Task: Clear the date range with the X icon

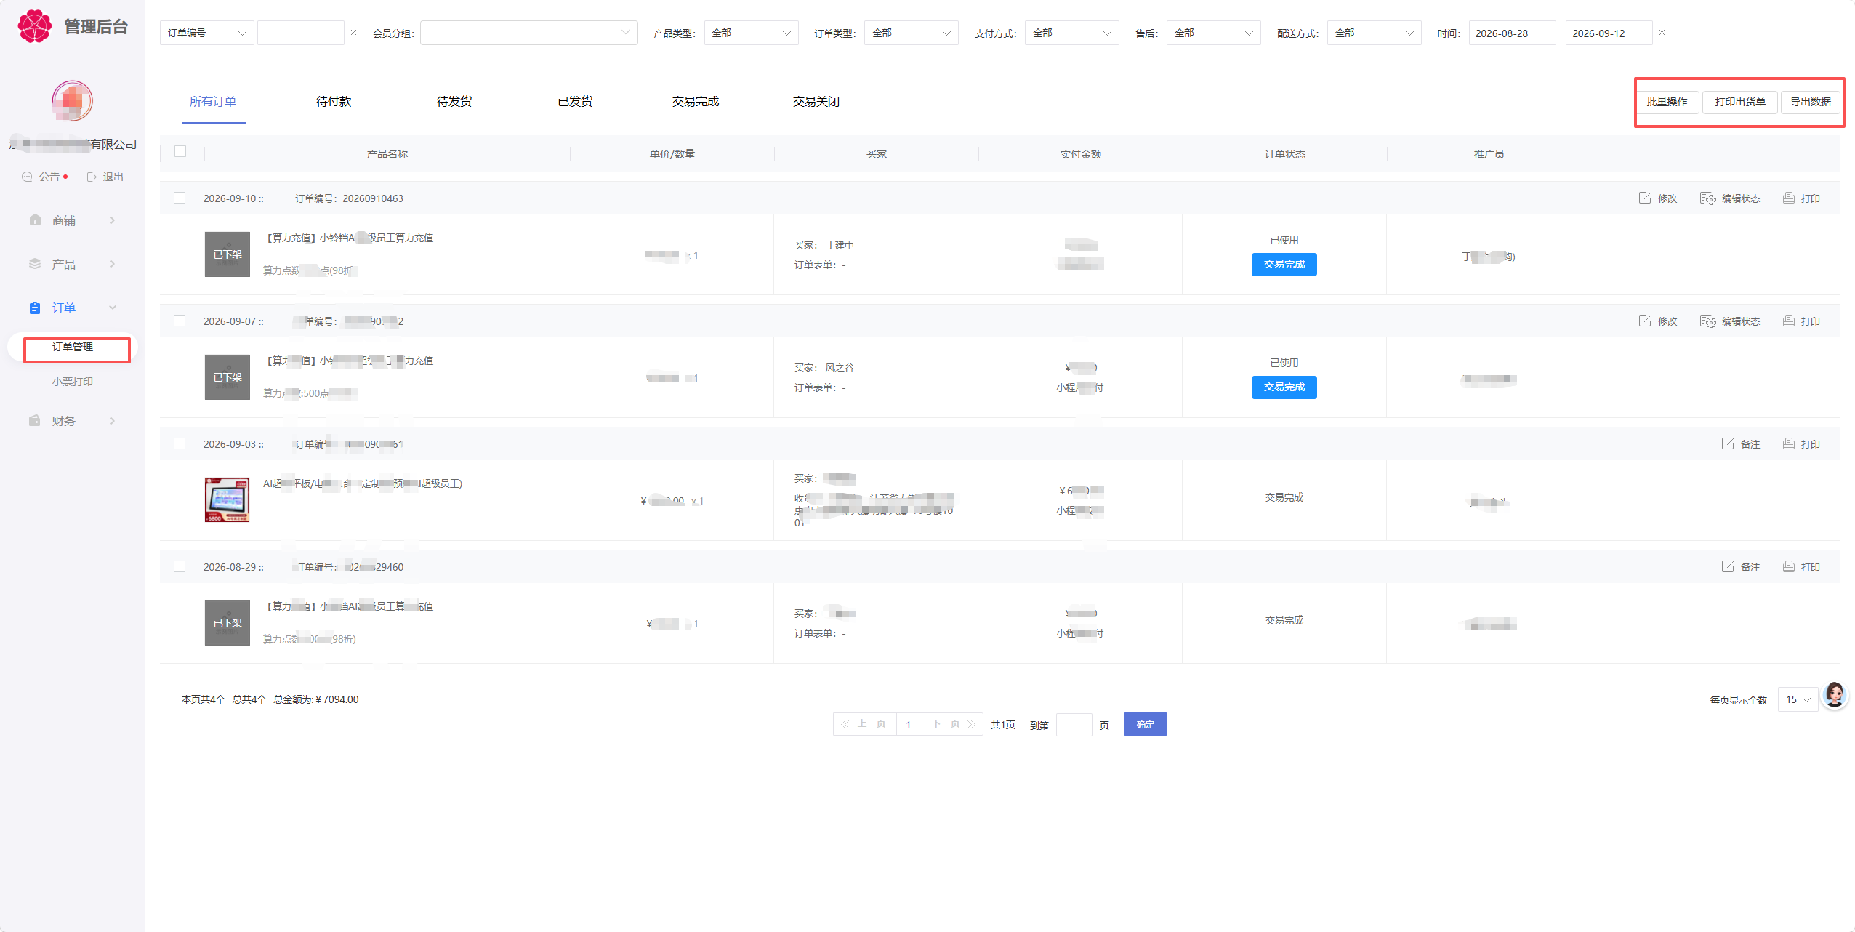Action: pyautogui.click(x=1662, y=33)
